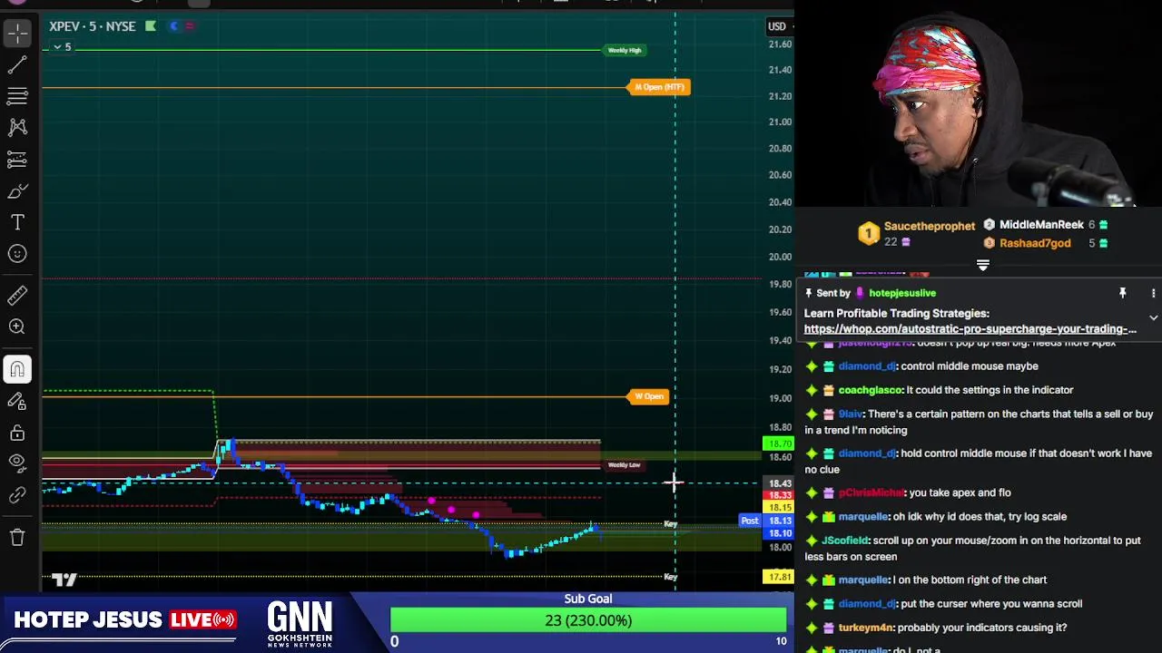Click the Sub Goal progress bar
This screenshot has width=1162, height=653.
588,620
